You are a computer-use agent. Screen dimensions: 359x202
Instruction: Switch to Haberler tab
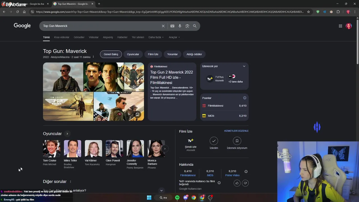point(122,37)
